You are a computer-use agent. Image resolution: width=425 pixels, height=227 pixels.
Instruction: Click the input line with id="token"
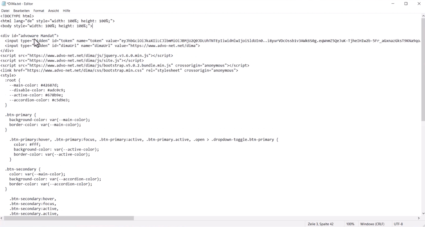pos(212,41)
